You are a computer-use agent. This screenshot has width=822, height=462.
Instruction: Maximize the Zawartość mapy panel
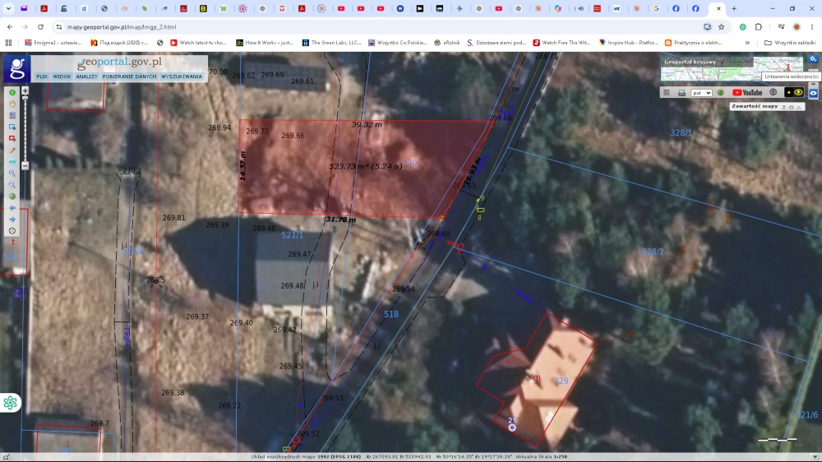[x=791, y=106]
